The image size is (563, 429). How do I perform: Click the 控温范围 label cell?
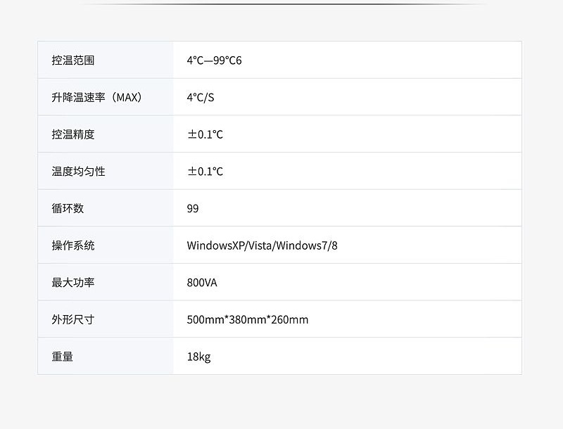pos(73,60)
